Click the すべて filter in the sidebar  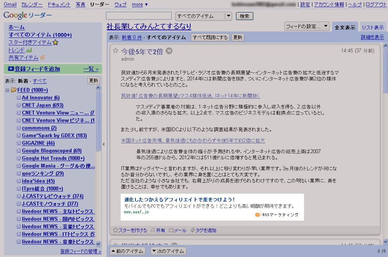click(x=40, y=81)
